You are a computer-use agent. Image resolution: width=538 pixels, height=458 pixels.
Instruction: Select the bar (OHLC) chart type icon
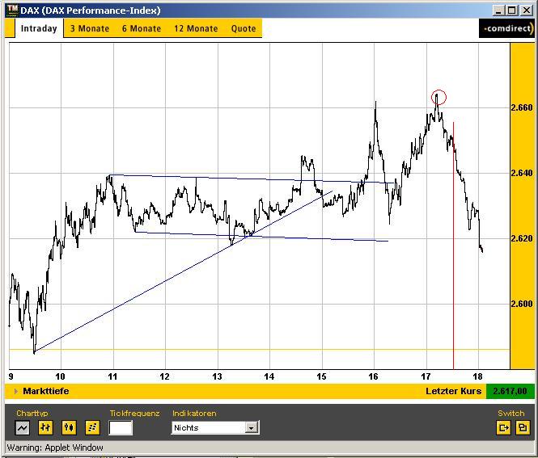[x=45, y=427]
